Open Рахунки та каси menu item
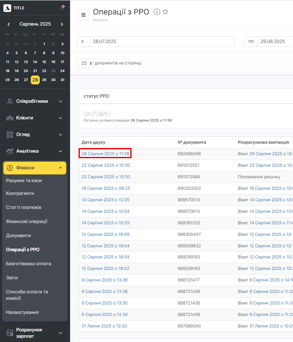 click(24, 180)
